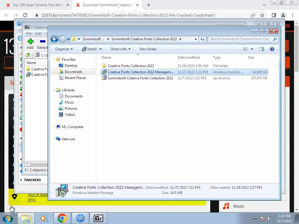Open a new Chrome tab
299x224 pixels.
click(x=149, y=5)
